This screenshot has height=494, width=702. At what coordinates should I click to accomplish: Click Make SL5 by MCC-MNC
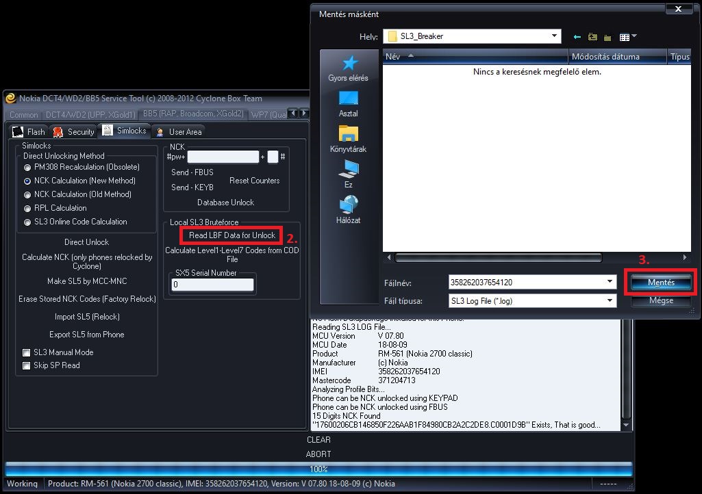[x=87, y=281]
